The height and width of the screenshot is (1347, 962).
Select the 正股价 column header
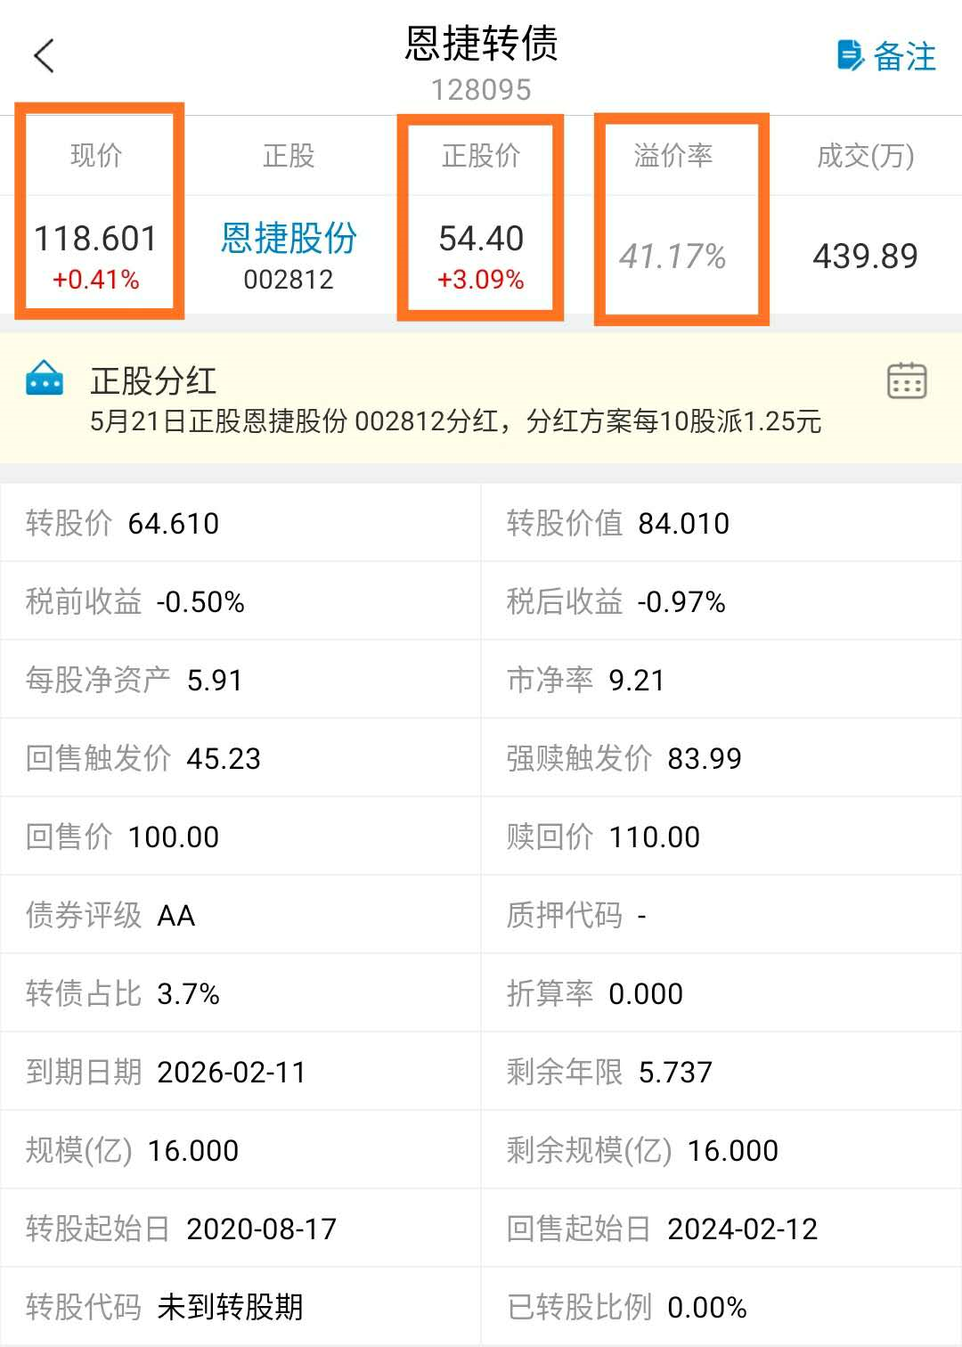481,156
